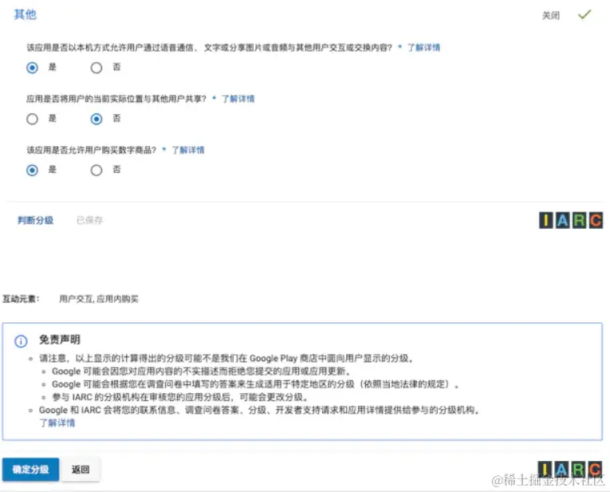
Task: Open 了解详情 link for location sharing question
Action: click(238, 99)
